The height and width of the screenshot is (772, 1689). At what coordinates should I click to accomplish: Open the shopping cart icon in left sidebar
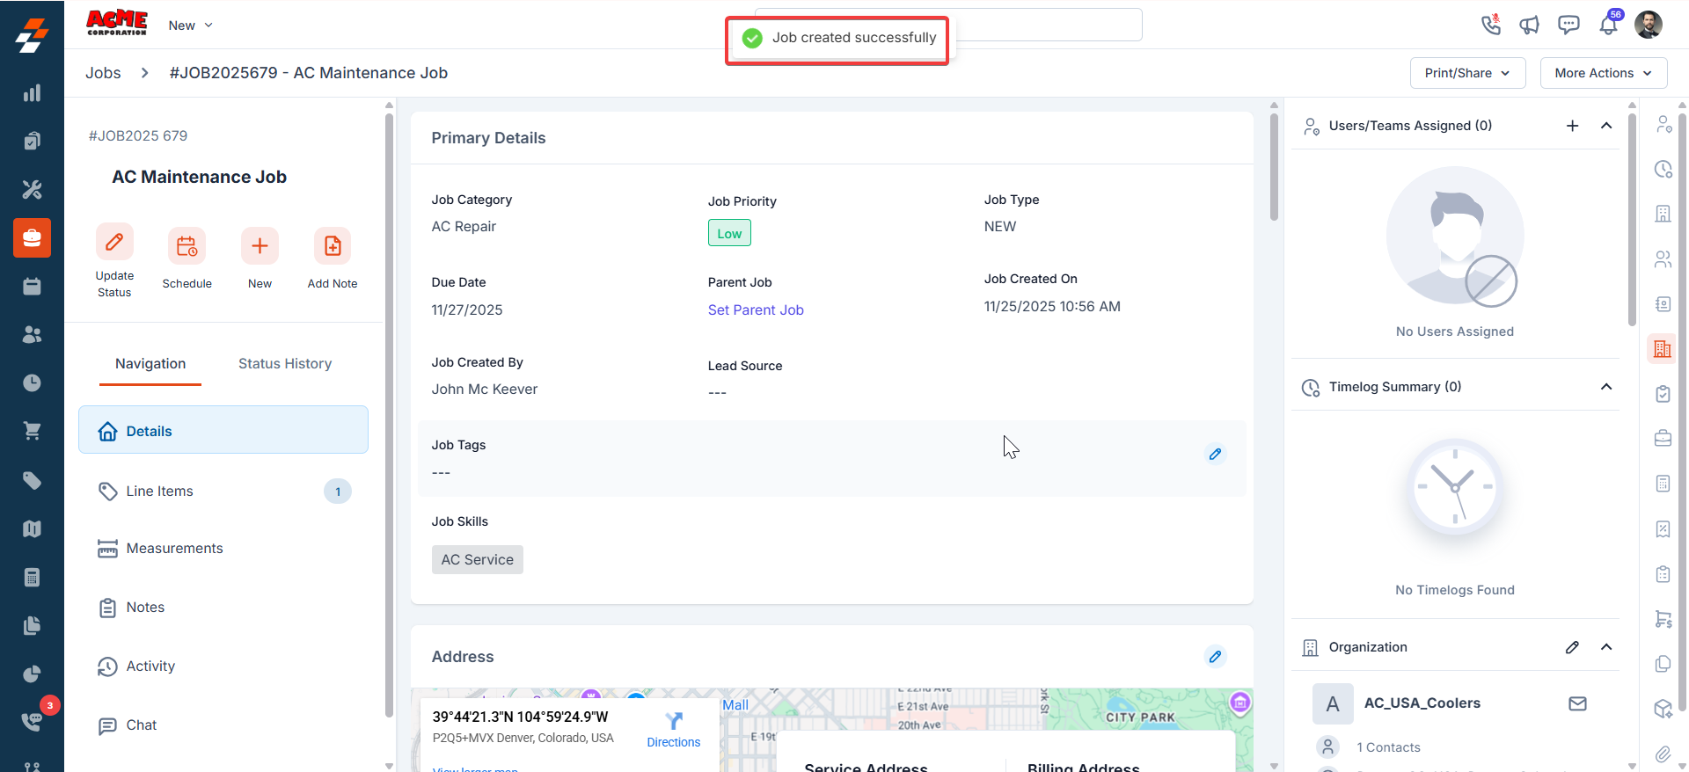tap(32, 431)
